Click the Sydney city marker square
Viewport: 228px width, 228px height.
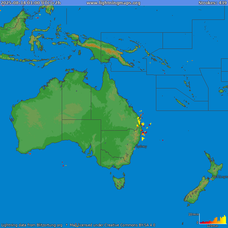pyautogui.click(x=134, y=149)
